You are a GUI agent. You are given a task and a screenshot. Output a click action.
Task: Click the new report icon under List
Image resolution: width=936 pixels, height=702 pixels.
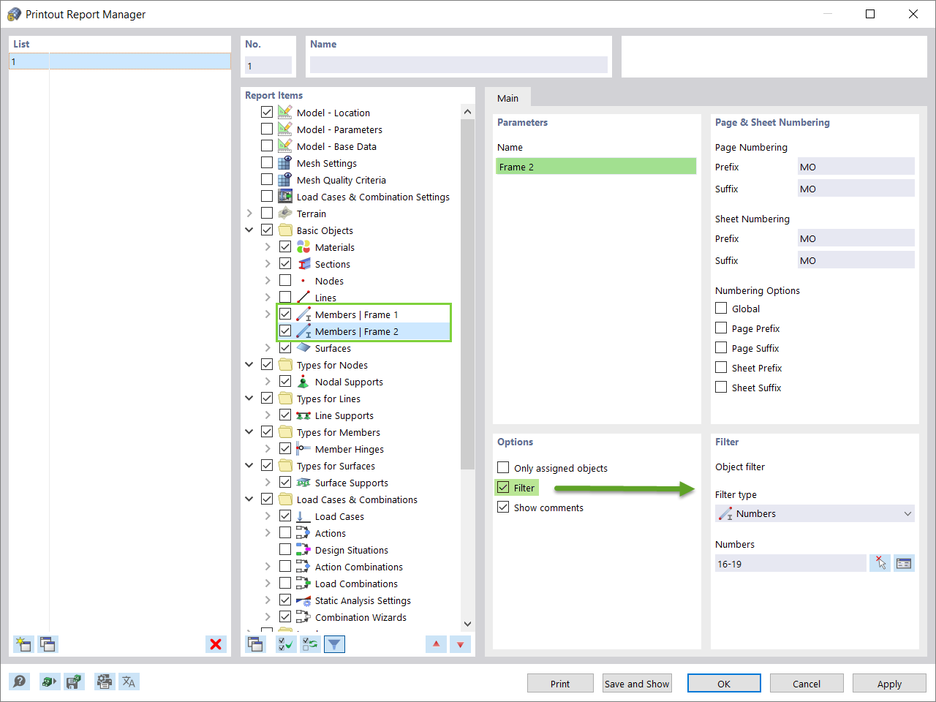point(23,644)
